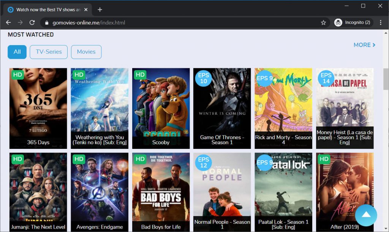The width and height of the screenshot is (389, 232).
Task: Click the Incognito (2) profile indicator
Action: pos(353,22)
